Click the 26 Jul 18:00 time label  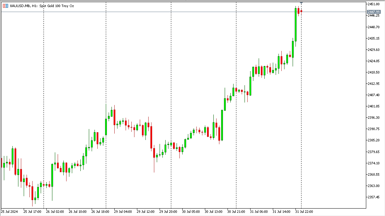[x=100, y=212]
